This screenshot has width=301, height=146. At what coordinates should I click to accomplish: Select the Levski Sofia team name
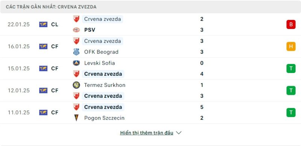pyautogui.click(x=99, y=63)
